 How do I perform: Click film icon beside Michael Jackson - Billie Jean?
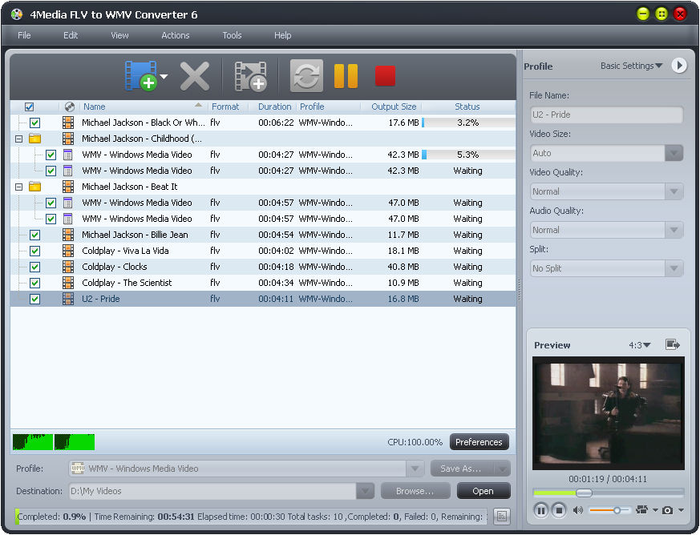click(x=68, y=235)
